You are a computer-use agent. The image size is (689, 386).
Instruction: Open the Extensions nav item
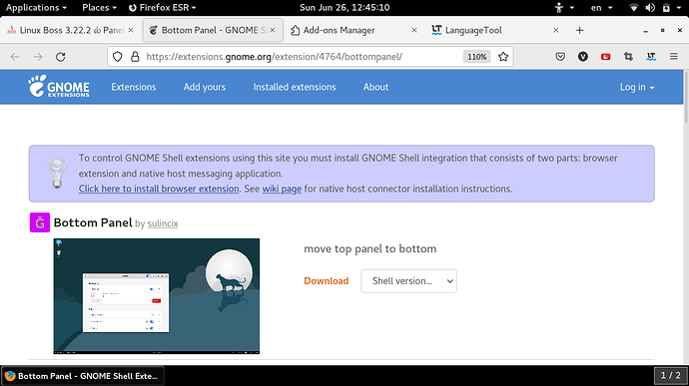134,87
